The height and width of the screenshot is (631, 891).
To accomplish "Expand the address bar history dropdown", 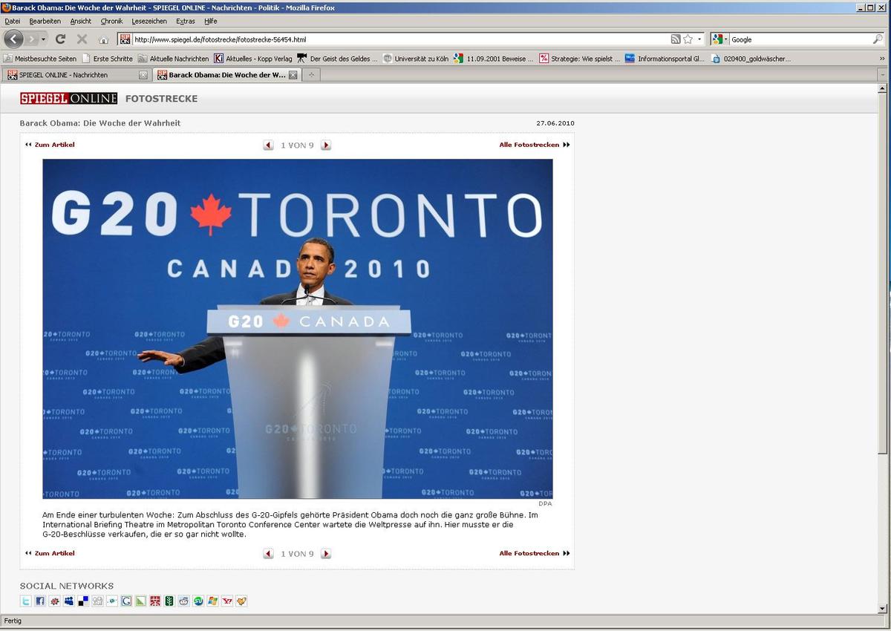I will pos(699,39).
